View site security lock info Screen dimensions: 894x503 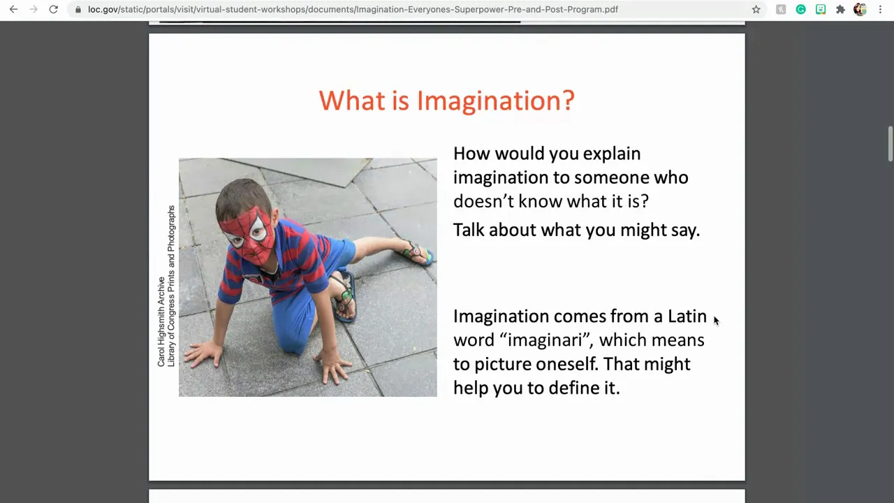coord(78,10)
